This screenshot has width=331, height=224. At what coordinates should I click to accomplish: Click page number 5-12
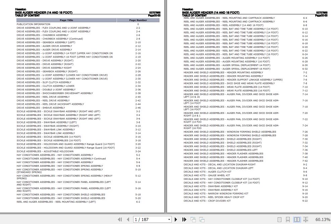[138, 176]
